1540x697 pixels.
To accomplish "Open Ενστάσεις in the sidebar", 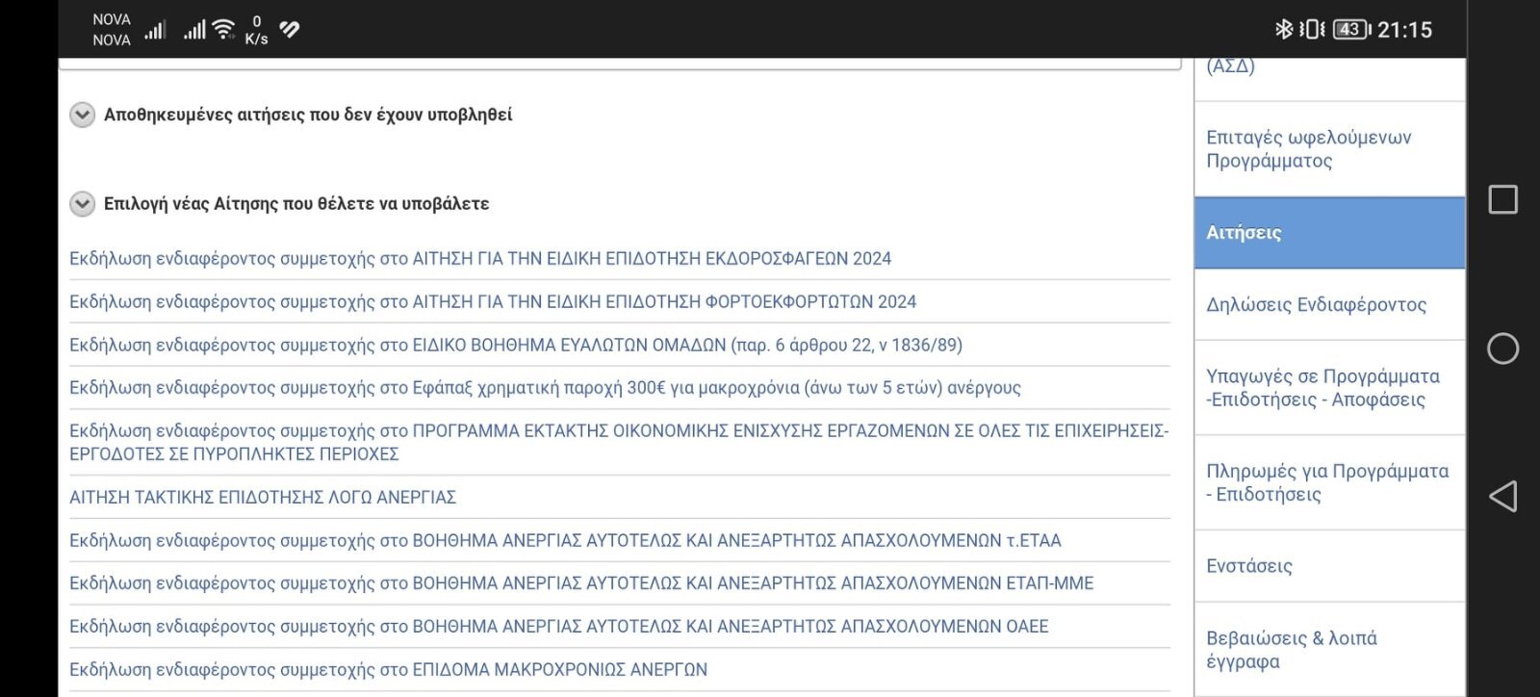I will (1329, 566).
